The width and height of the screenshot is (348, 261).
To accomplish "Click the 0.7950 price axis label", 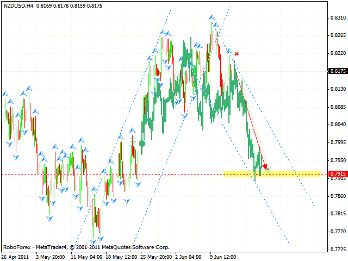I will pos(337,160).
